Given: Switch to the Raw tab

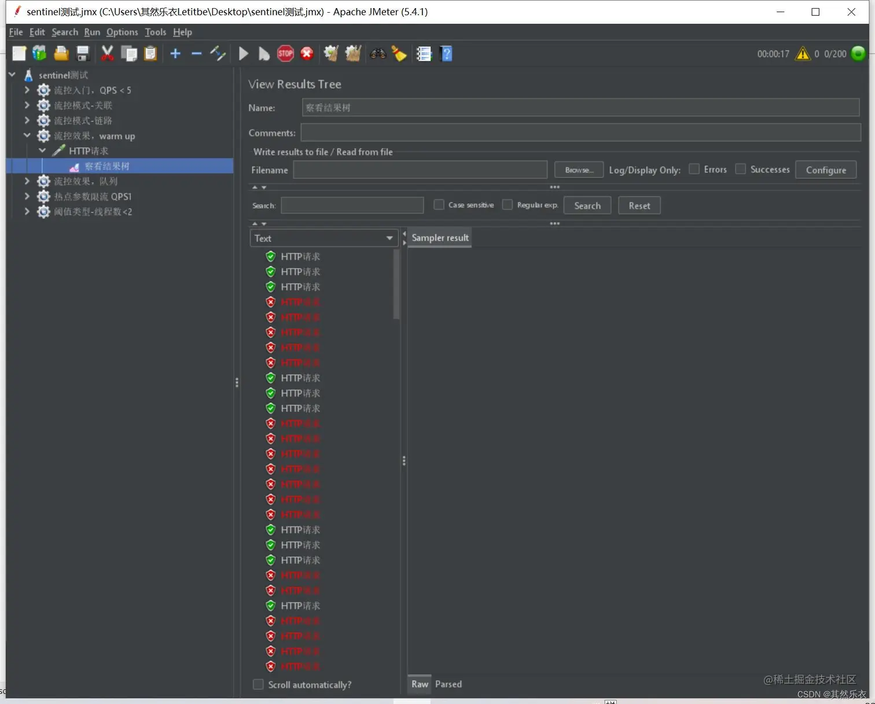Looking at the screenshot, I should 420,684.
